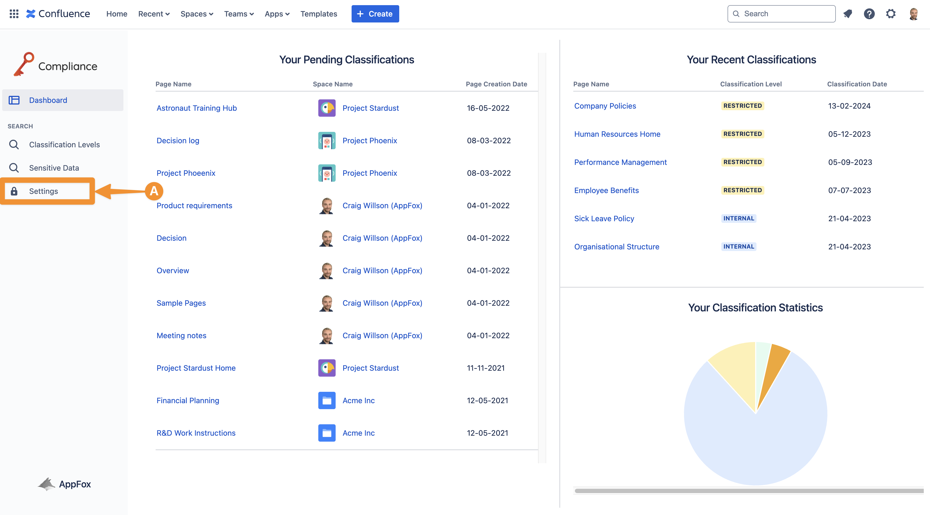Expand the Spaces dropdown menu
Viewport: 930px width, 515px height.
coord(197,14)
